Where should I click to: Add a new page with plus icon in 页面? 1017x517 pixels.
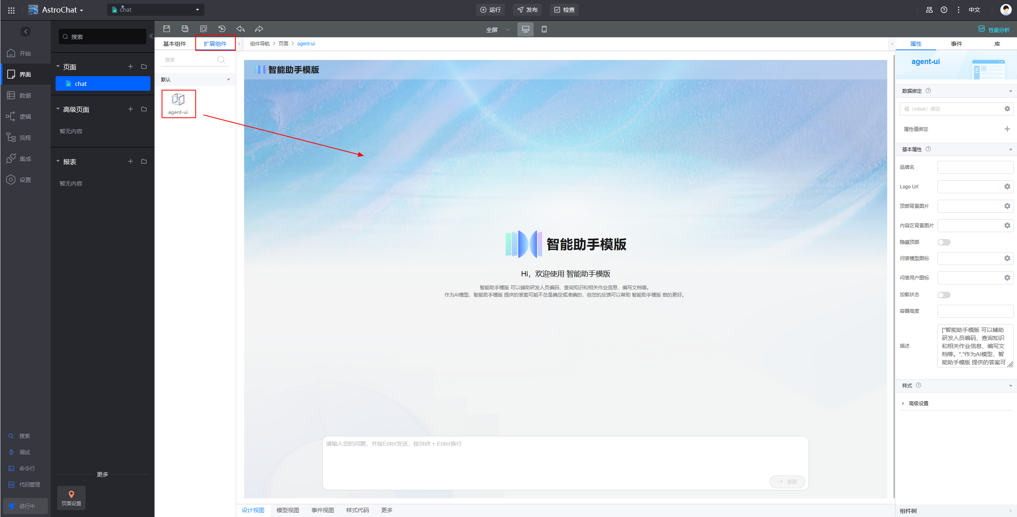pos(131,66)
